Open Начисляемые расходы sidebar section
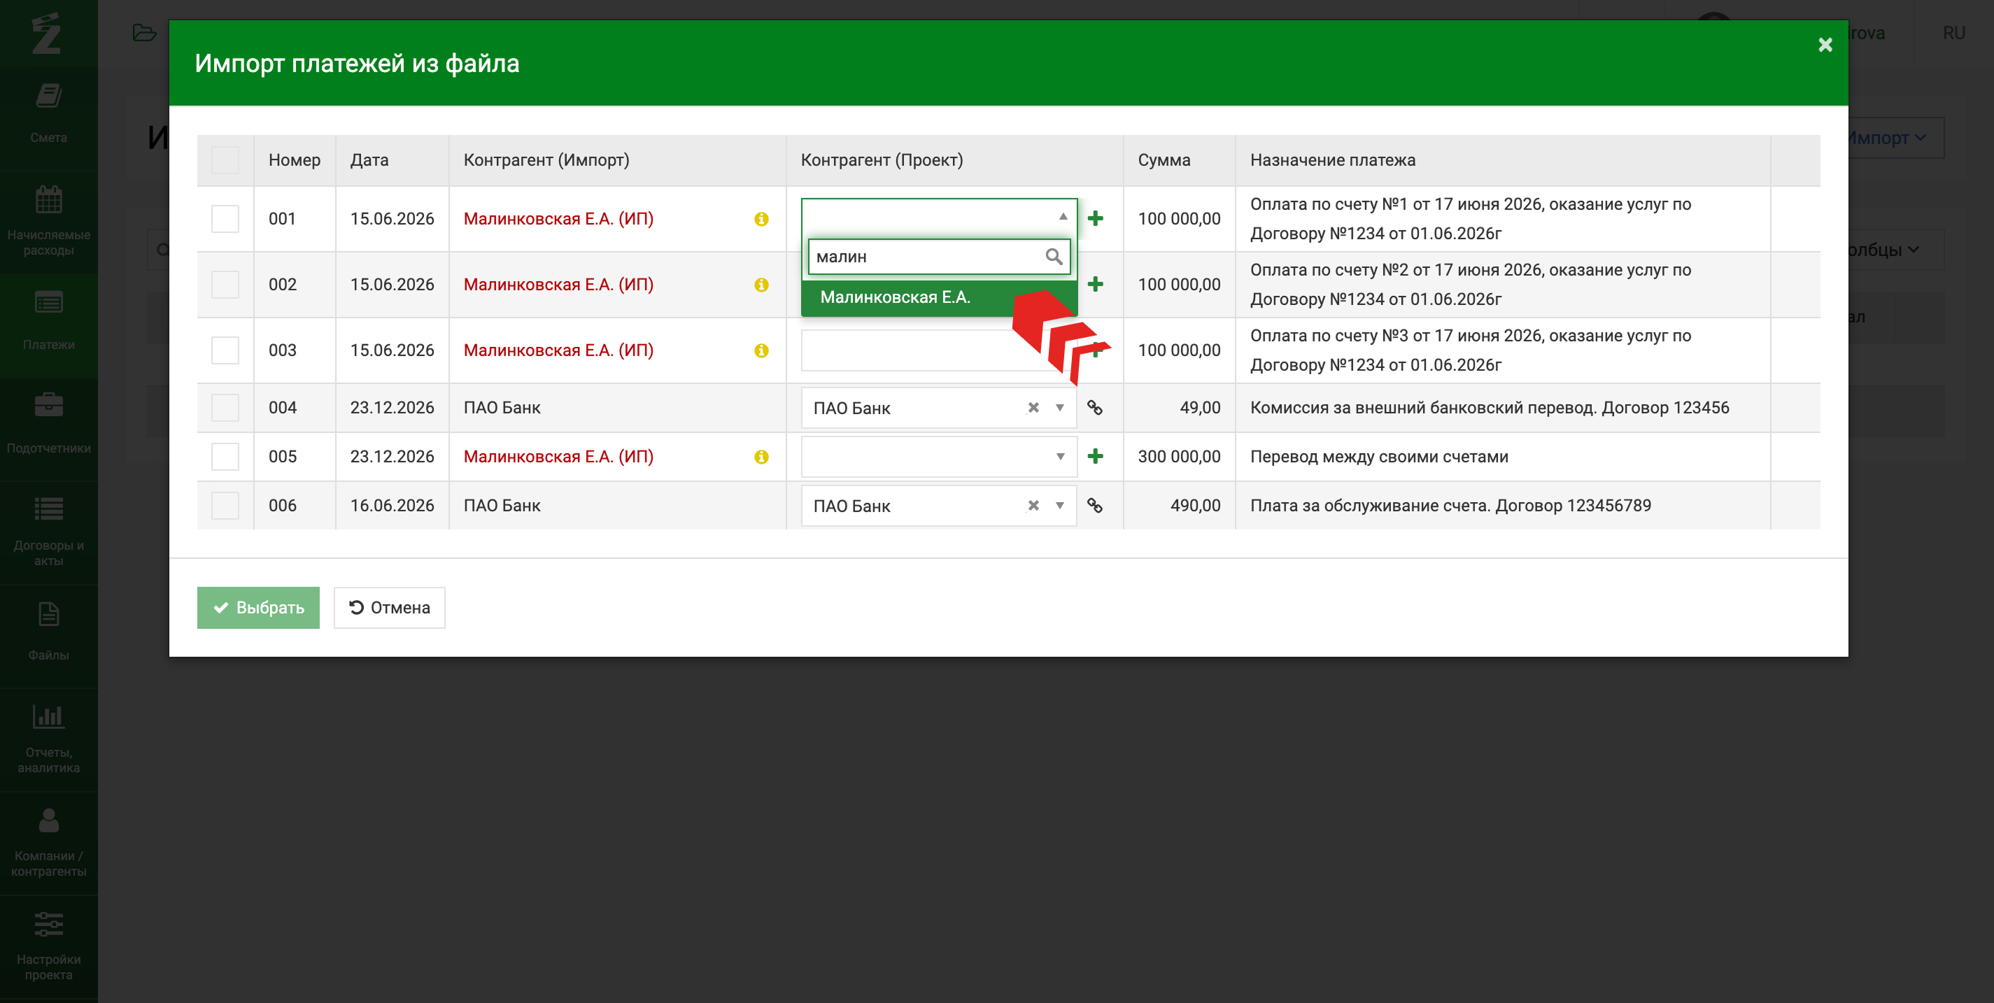 click(x=49, y=221)
